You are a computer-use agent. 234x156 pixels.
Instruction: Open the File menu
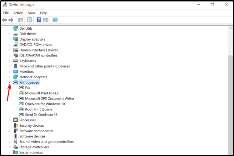pyautogui.click(x=6, y=13)
